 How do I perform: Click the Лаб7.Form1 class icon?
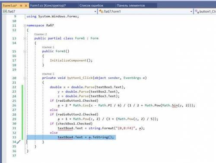(101, 11)
